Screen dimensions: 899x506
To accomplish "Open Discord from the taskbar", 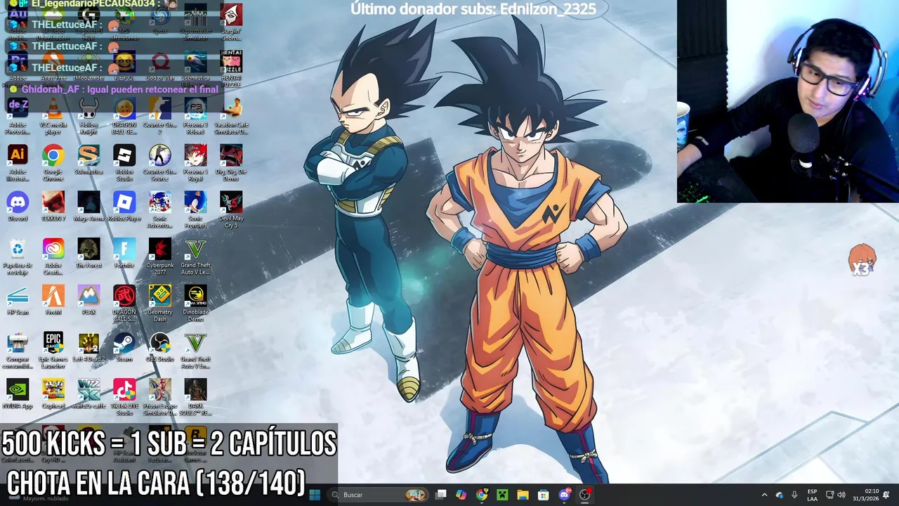I will point(564,495).
